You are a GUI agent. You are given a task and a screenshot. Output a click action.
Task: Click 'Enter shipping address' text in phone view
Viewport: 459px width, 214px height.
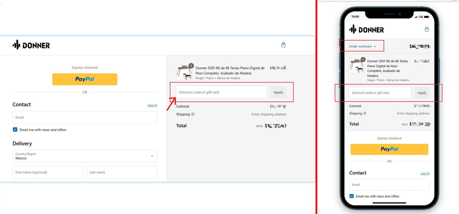pos(413,113)
